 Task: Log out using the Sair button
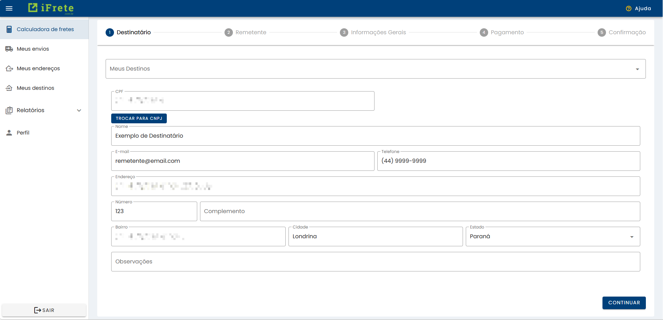tap(44, 310)
